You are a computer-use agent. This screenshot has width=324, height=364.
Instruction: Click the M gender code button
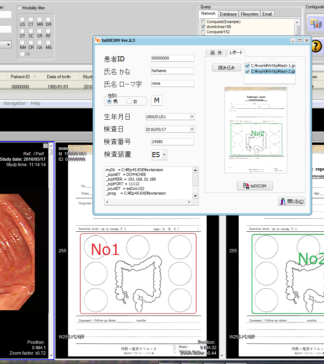point(157,101)
